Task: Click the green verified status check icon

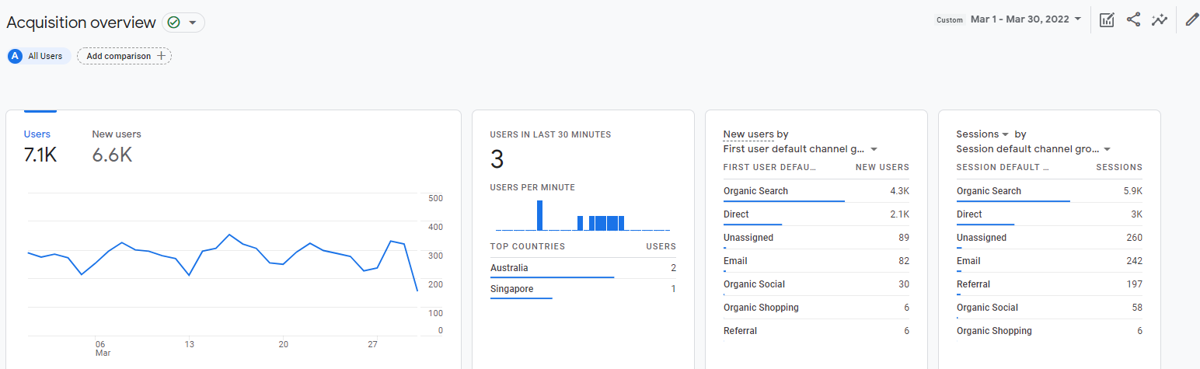Action: [x=174, y=23]
